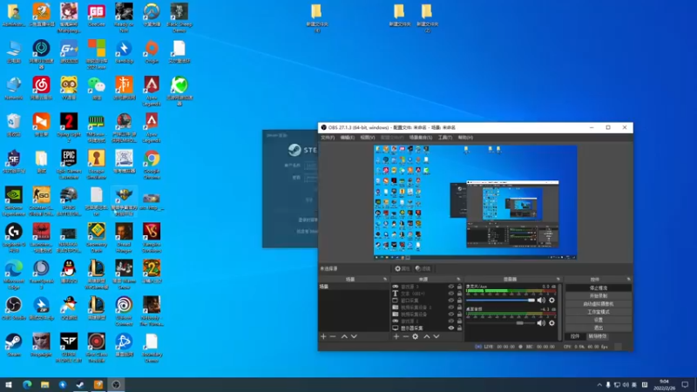Toggle the lock for 显示器采集 source
Viewport: 697px width, 392px height.
click(x=459, y=328)
